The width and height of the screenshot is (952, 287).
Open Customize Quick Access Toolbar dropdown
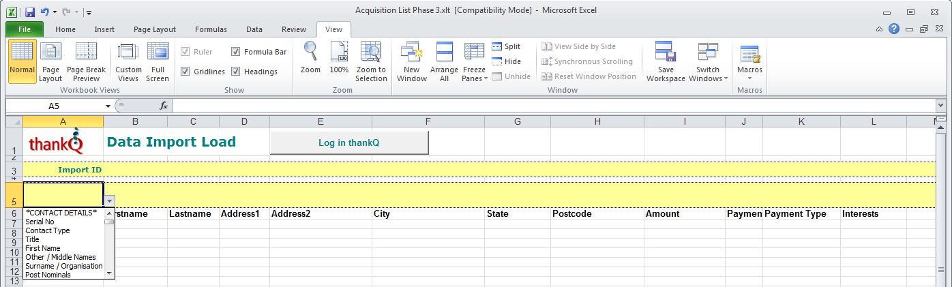tap(89, 12)
